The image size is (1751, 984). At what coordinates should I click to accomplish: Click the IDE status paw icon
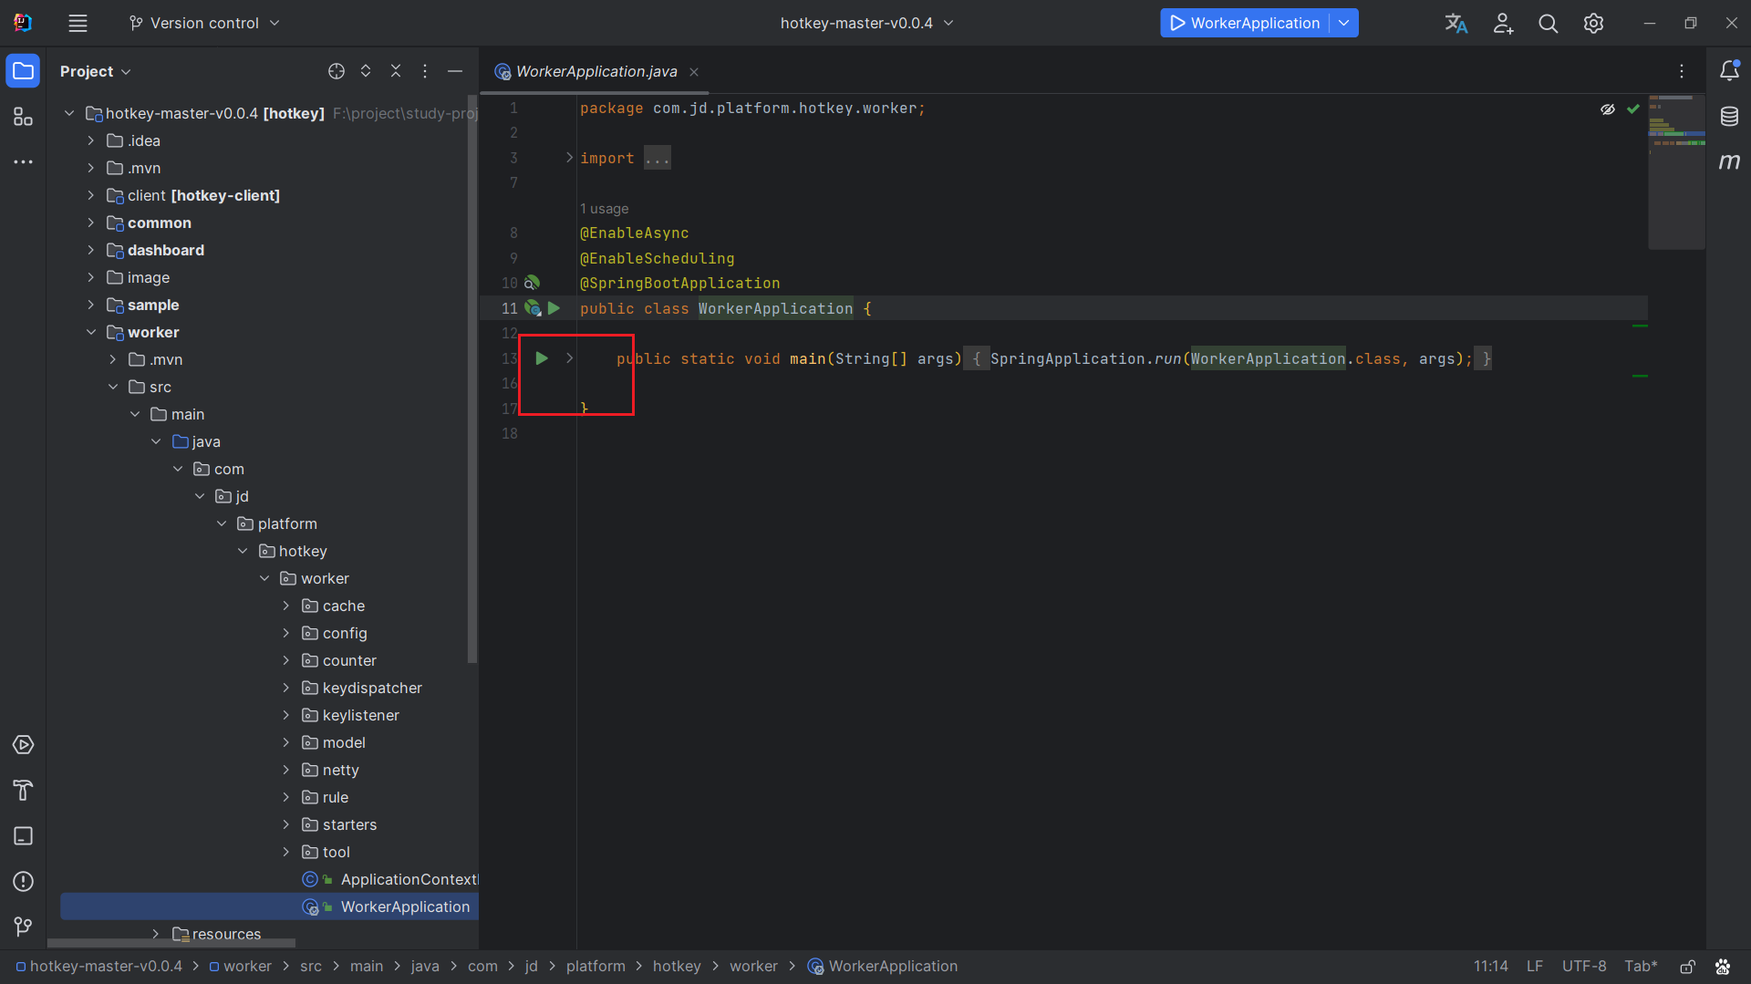[1722, 967]
